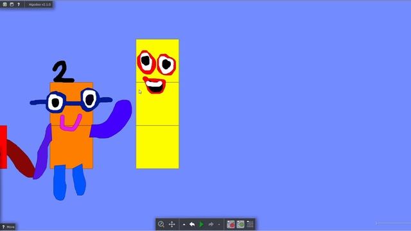Select the yellow block's bottom square

pos(157,147)
